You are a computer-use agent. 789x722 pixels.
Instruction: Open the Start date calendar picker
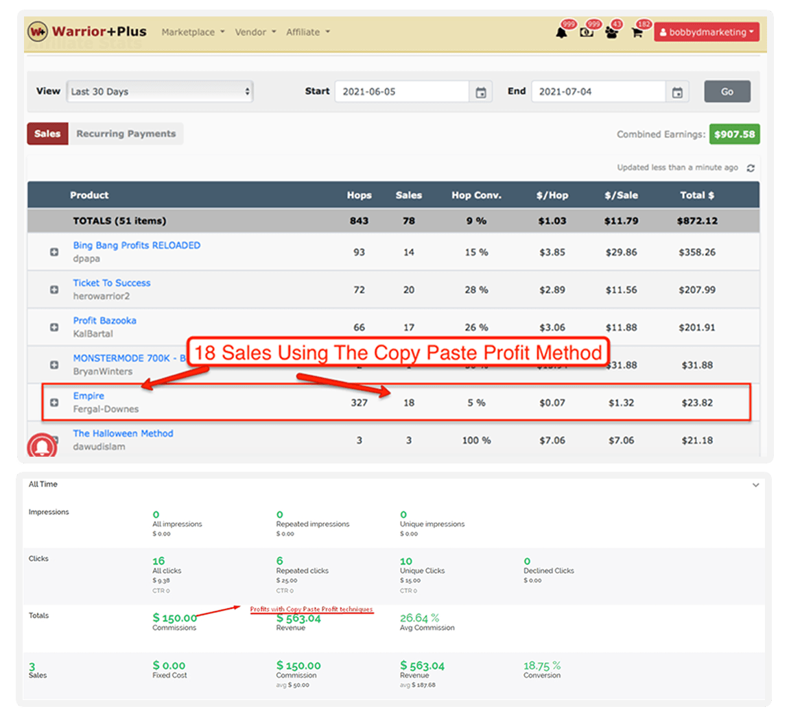click(481, 92)
